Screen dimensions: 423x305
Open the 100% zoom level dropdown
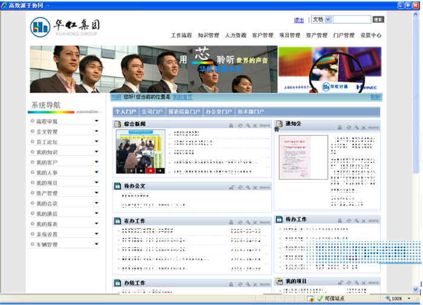tap(409, 298)
